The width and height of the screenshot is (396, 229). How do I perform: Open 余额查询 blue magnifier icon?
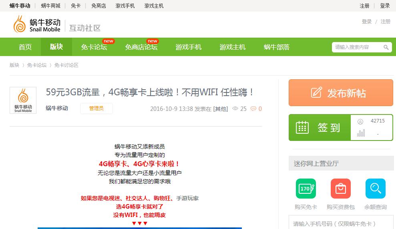[375, 189]
